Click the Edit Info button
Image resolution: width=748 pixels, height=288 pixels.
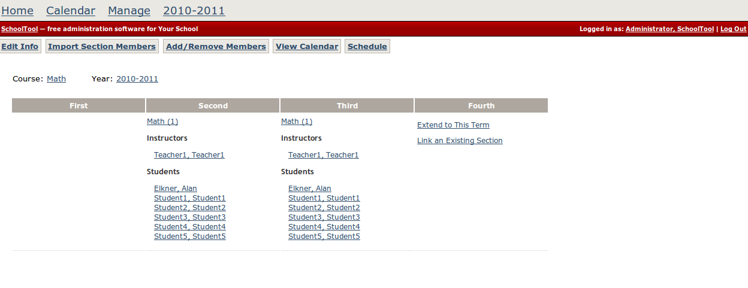[x=20, y=47]
